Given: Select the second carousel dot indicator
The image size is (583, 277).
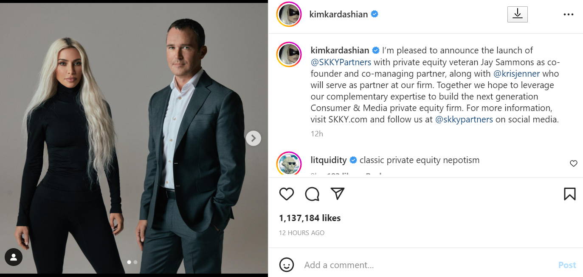Looking at the screenshot, I should pos(135,262).
